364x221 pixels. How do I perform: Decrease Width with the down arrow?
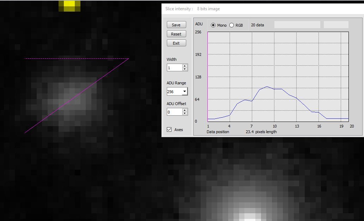185,69
